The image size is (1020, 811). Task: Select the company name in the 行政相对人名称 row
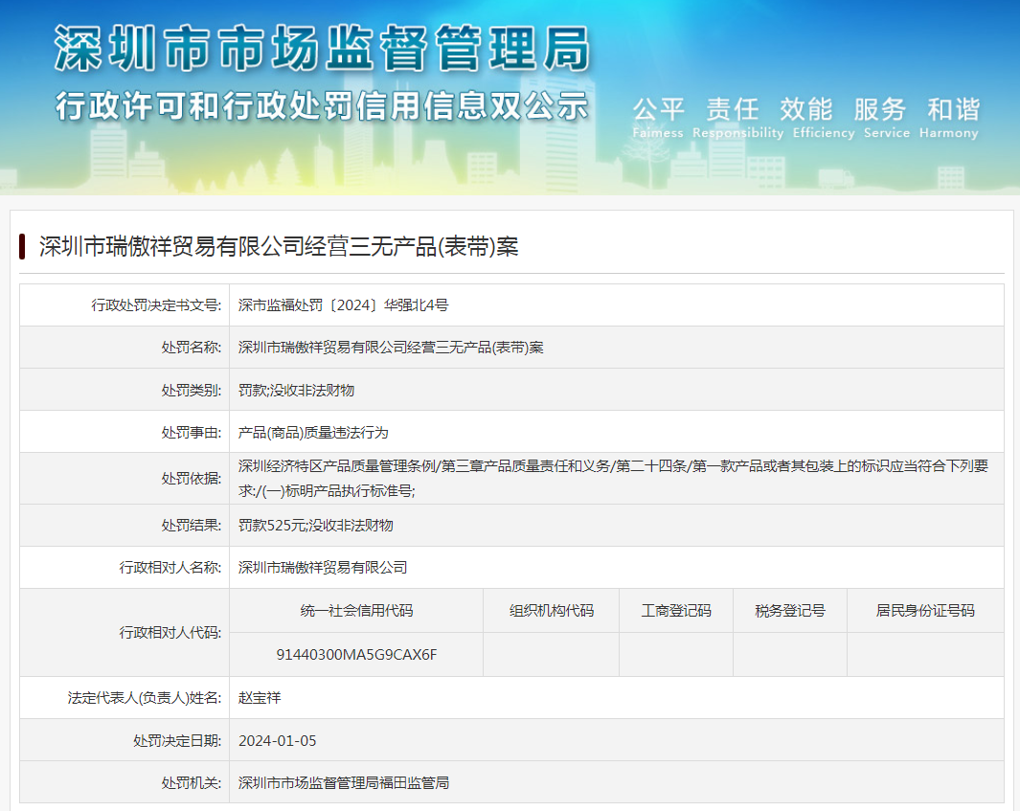[x=323, y=568]
